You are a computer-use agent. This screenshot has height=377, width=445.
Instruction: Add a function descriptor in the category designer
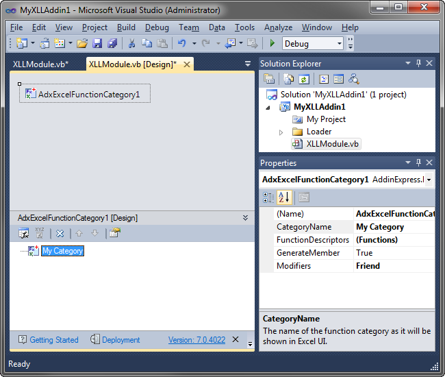click(24, 233)
